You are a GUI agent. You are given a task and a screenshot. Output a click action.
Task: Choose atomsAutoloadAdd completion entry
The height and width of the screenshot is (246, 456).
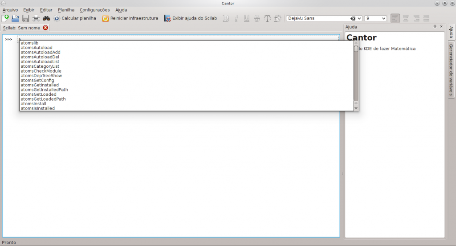[x=187, y=53]
